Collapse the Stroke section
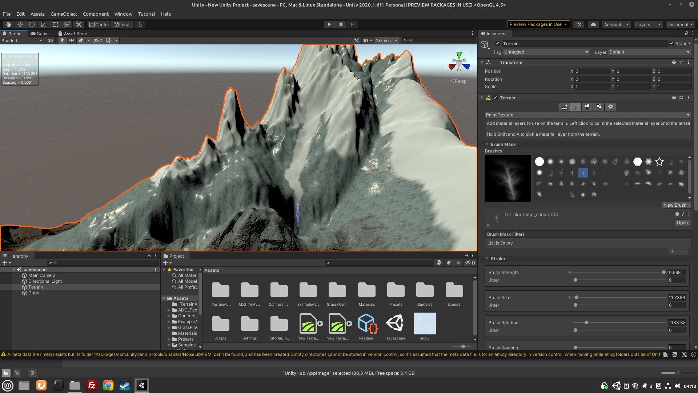698x393 pixels. point(487,258)
